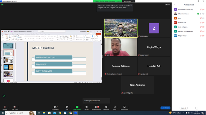
Task: Click the microphone icon for Ikhsan Darmawan
Action: 201,14
